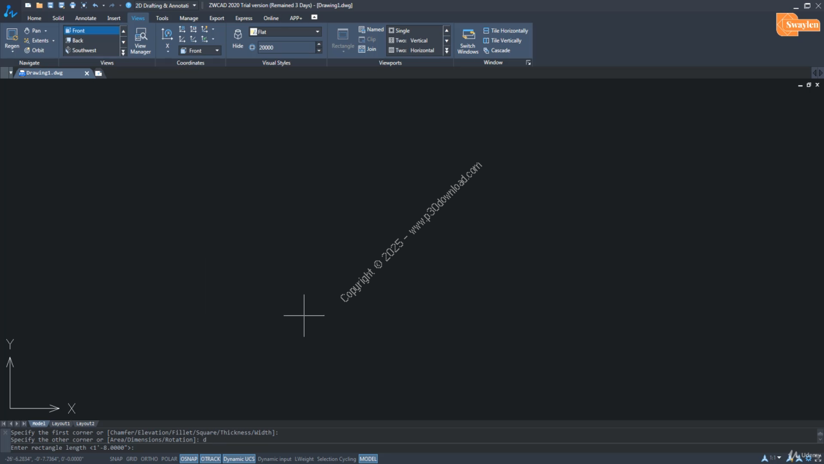Choose Two: Vertical viewports
This screenshot has height=464, width=824.
tap(415, 40)
